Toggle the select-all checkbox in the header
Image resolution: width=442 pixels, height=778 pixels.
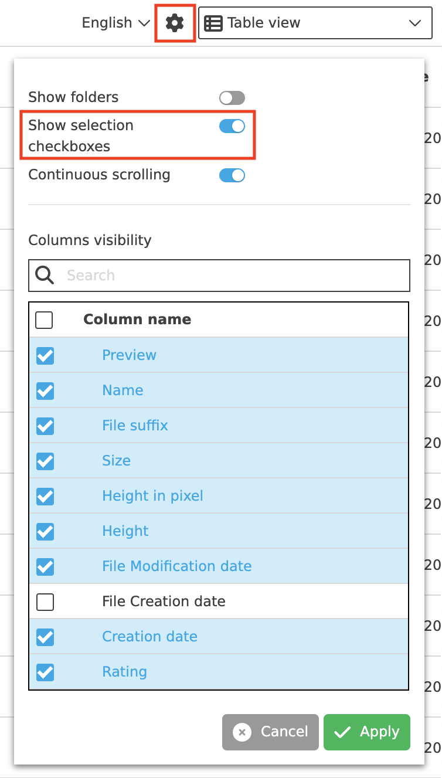(x=45, y=320)
